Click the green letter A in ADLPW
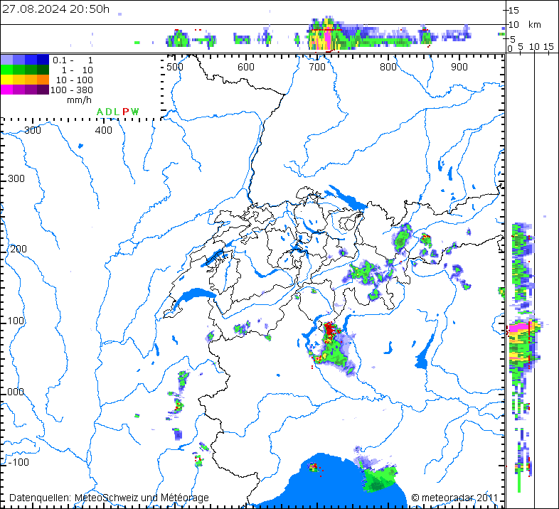 tap(100, 112)
